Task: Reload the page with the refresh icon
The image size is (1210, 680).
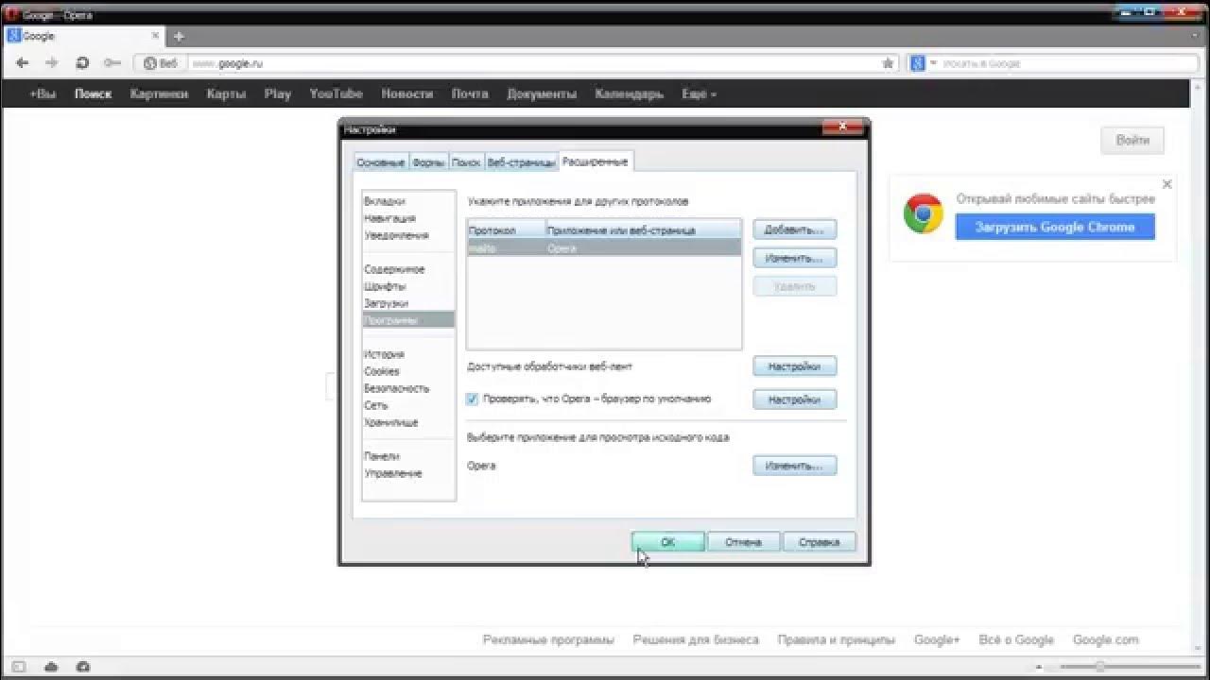Action: pyautogui.click(x=82, y=63)
